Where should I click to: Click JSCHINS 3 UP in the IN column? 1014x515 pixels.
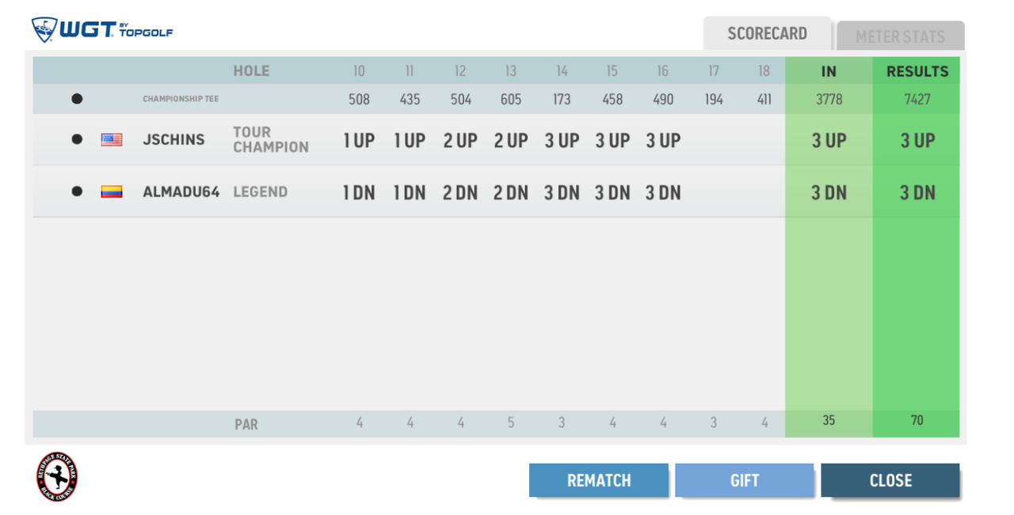click(x=829, y=141)
